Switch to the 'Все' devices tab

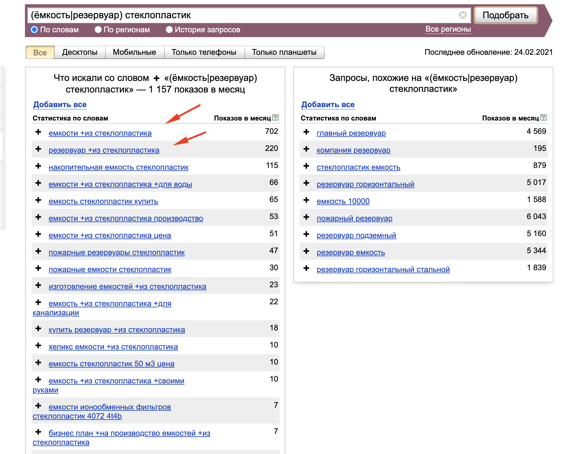[40, 52]
